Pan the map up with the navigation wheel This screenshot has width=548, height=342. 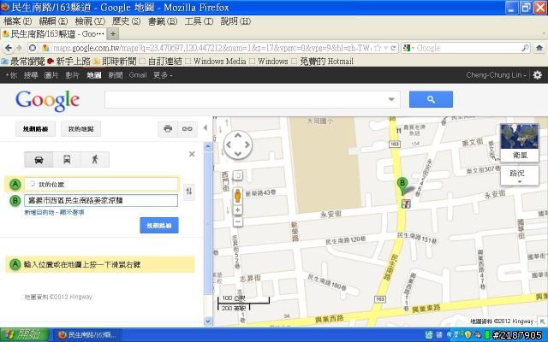[x=238, y=135]
